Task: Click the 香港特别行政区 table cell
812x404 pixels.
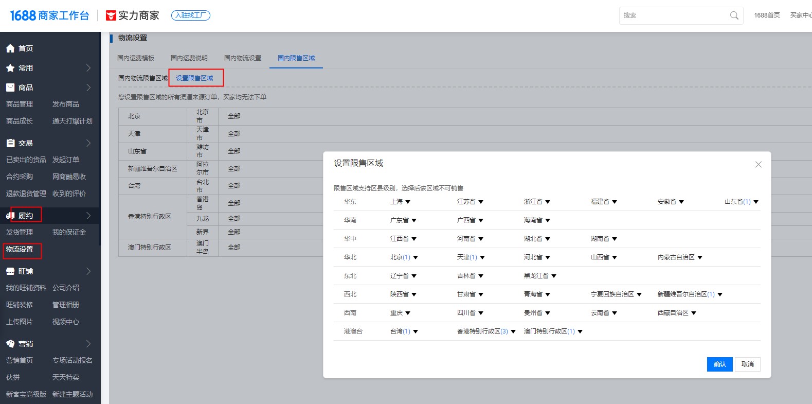Action: pyautogui.click(x=153, y=217)
